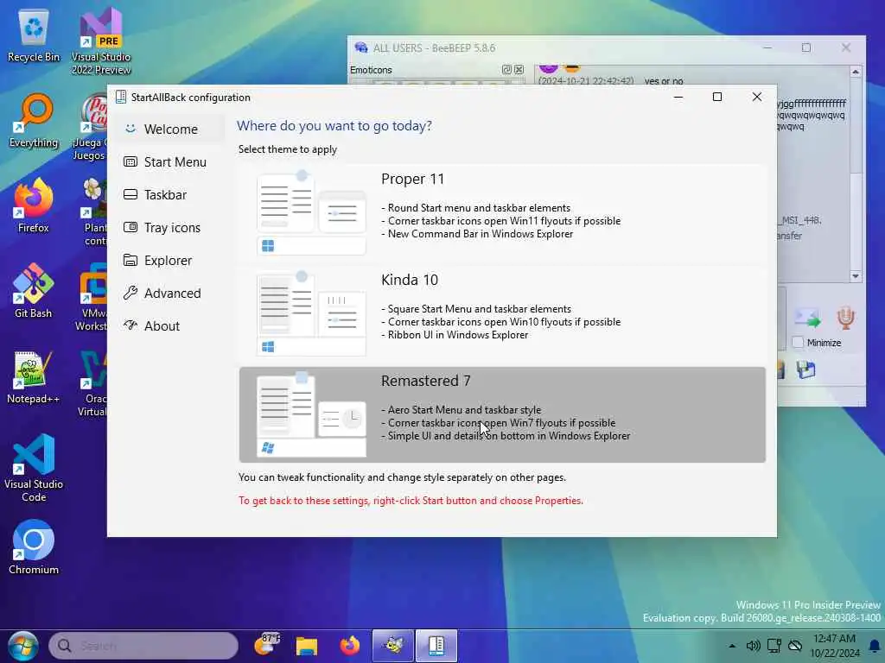Click the Remastered 7 preview thumbnail
This screenshot has height=663, width=885.
tap(311, 414)
